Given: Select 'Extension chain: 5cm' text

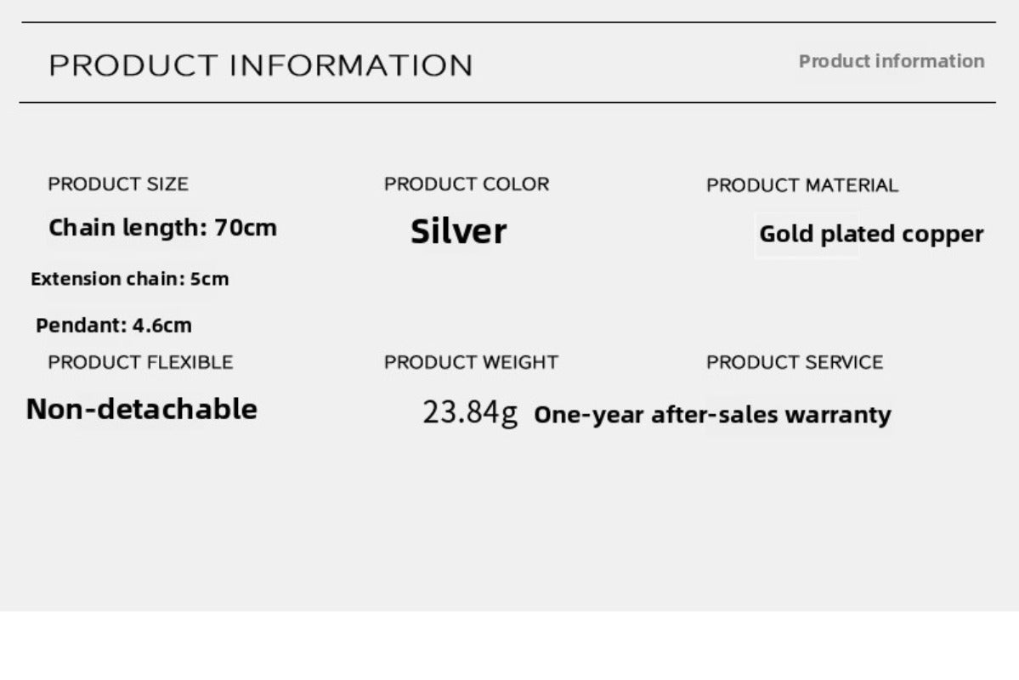Looking at the screenshot, I should coord(129,279).
